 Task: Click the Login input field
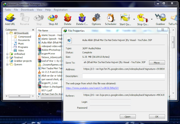tap(110, 102)
